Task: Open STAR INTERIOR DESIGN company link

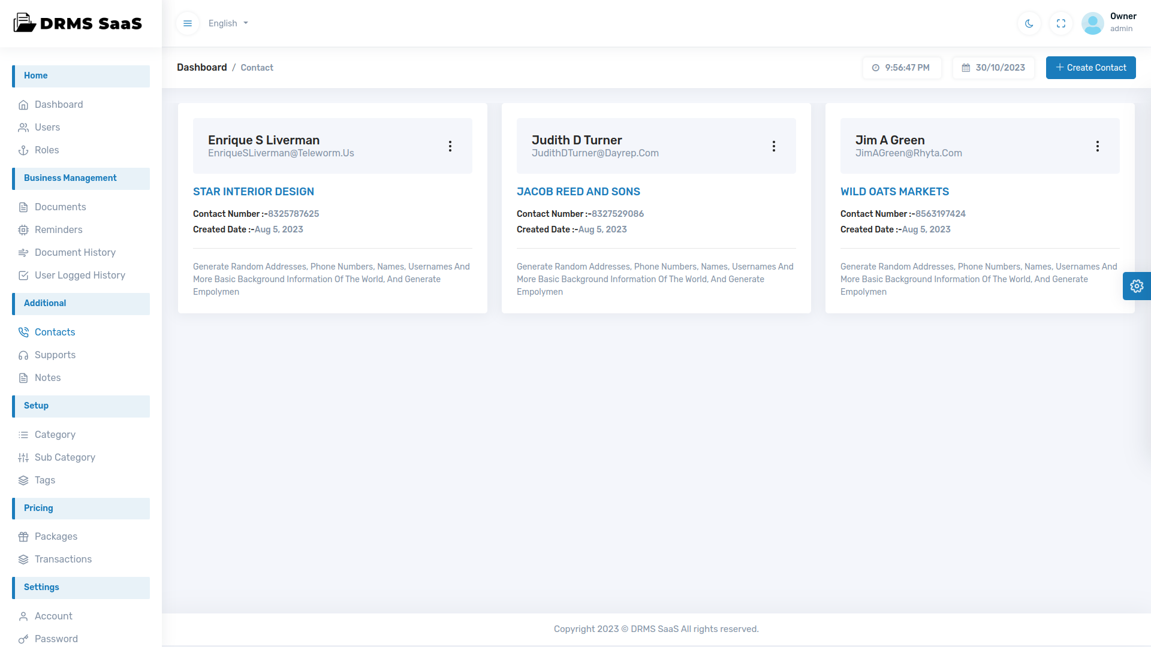Action: click(x=254, y=191)
